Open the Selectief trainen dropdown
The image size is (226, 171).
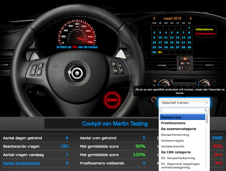point(184,103)
